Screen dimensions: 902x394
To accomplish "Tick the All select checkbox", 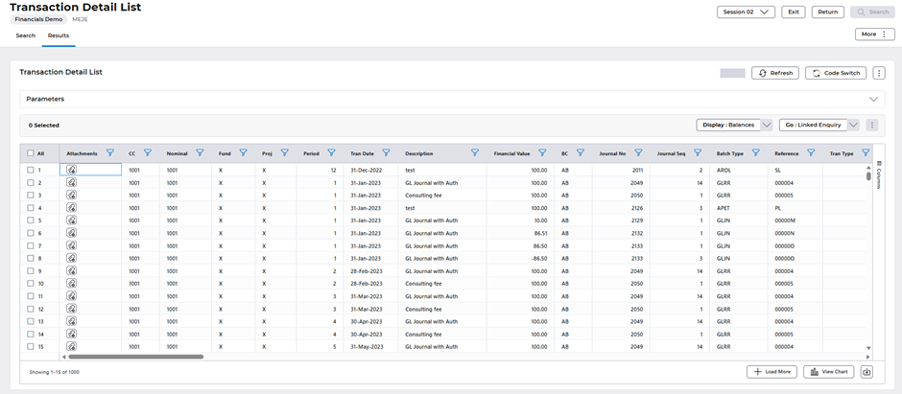I will (31, 153).
